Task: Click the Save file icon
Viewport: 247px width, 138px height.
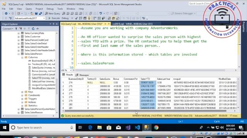Action: click(36, 13)
